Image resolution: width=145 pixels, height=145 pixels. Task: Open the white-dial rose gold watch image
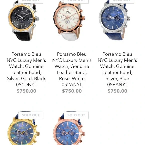click(69, 20)
